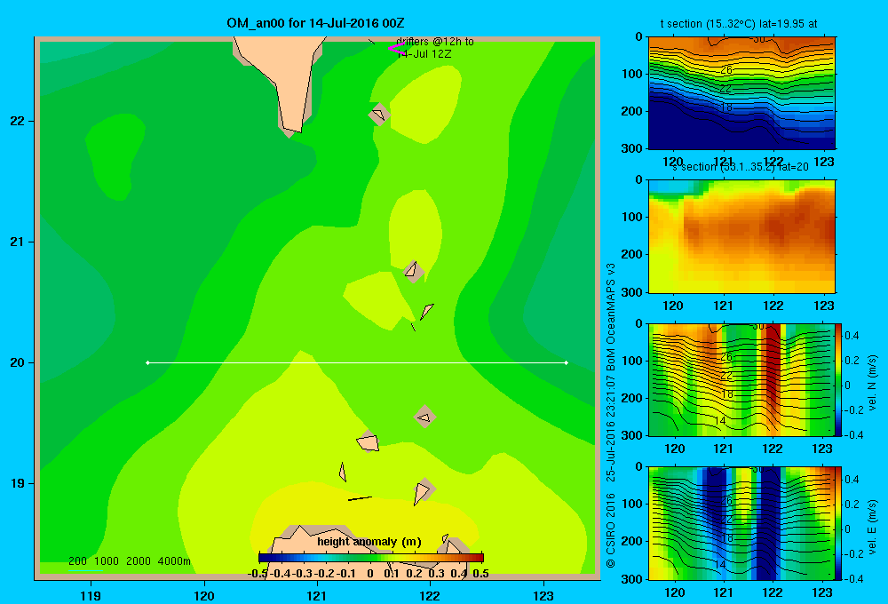
Task: Click the vertical CSIRO OceanMAPS copyright text
Action: pyautogui.click(x=611, y=416)
